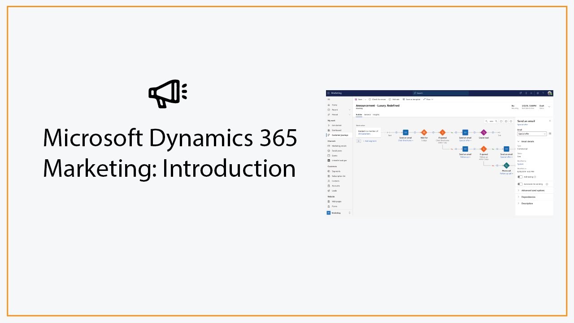Click the sidebar hamburger menu icon

[x=329, y=99]
